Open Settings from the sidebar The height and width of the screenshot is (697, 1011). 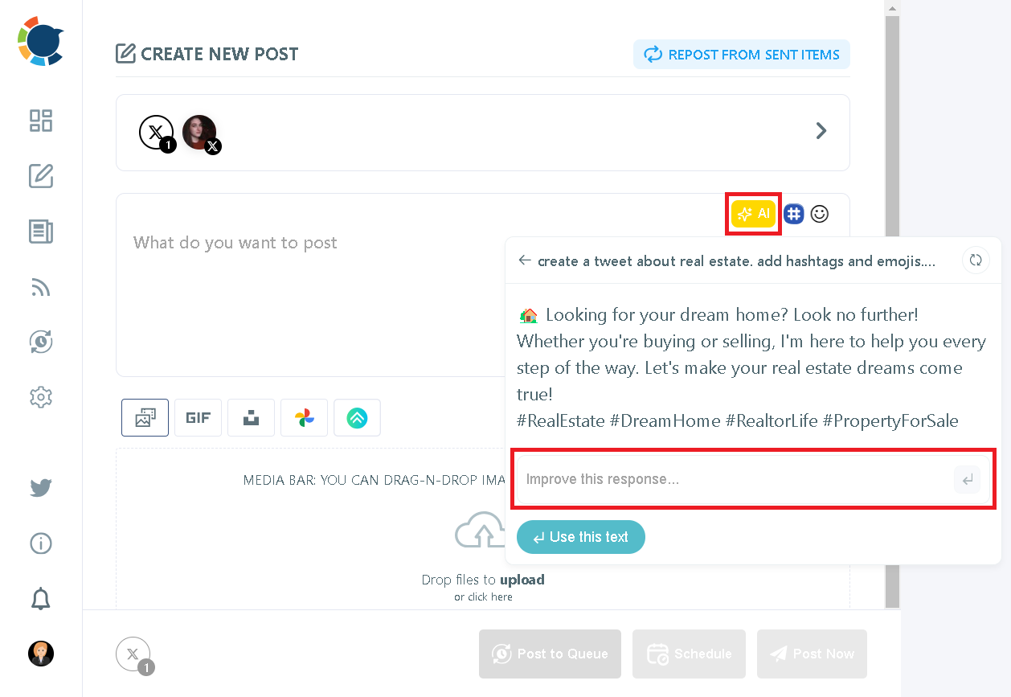point(40,396)
